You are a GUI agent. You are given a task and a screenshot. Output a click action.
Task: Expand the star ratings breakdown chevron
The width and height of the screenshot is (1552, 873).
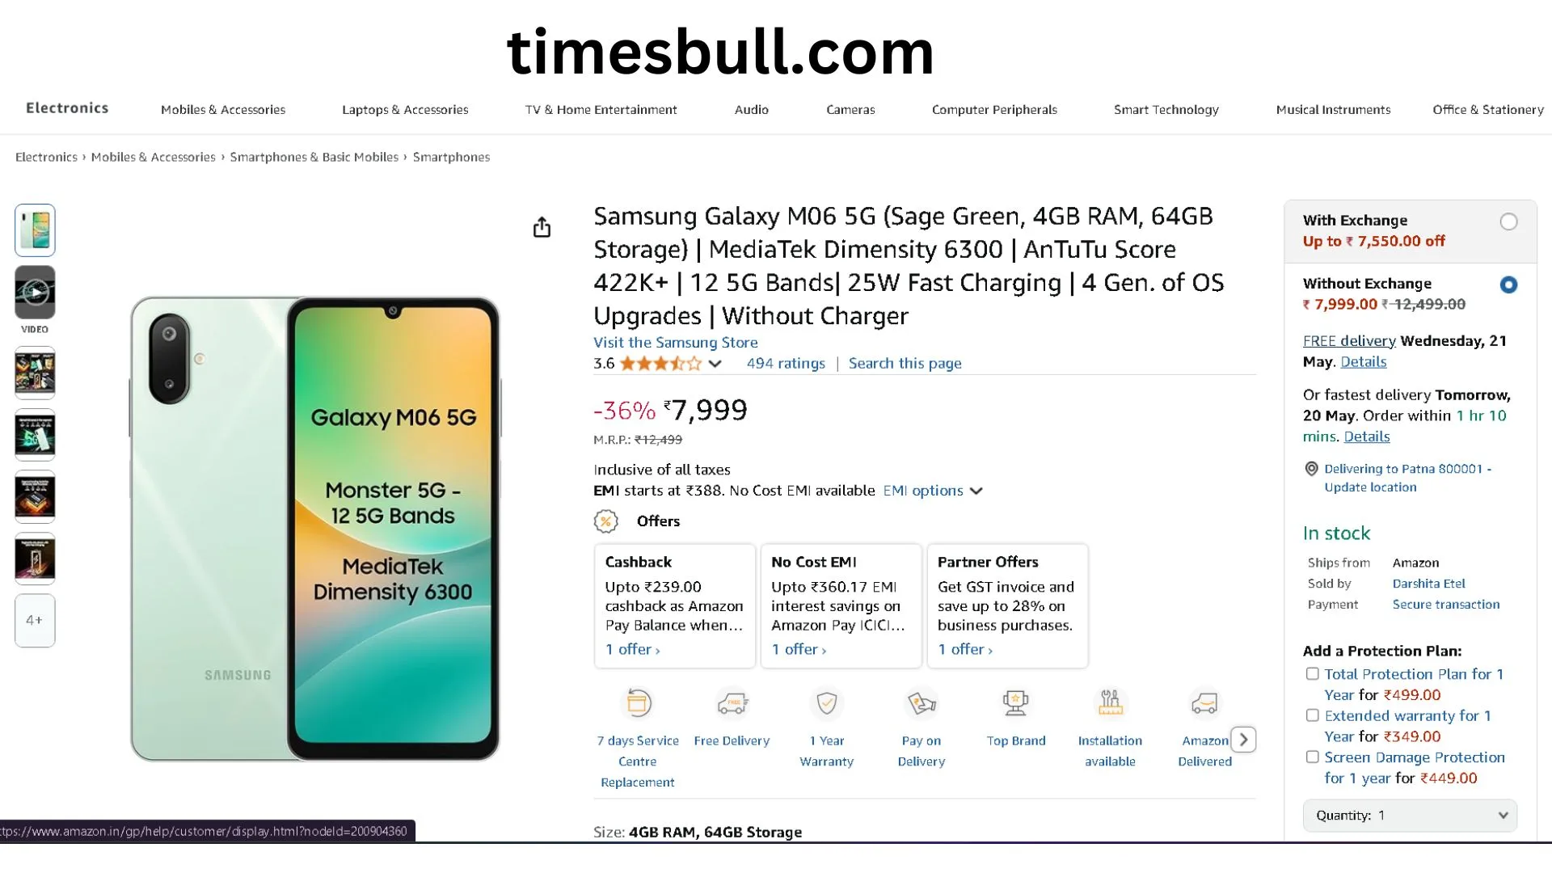[x=715, y=364]
